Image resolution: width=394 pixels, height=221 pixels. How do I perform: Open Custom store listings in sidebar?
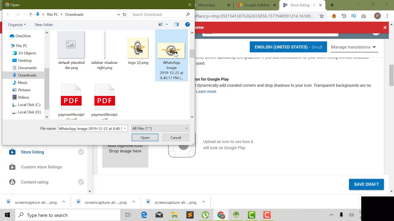[x=41, y=167]
